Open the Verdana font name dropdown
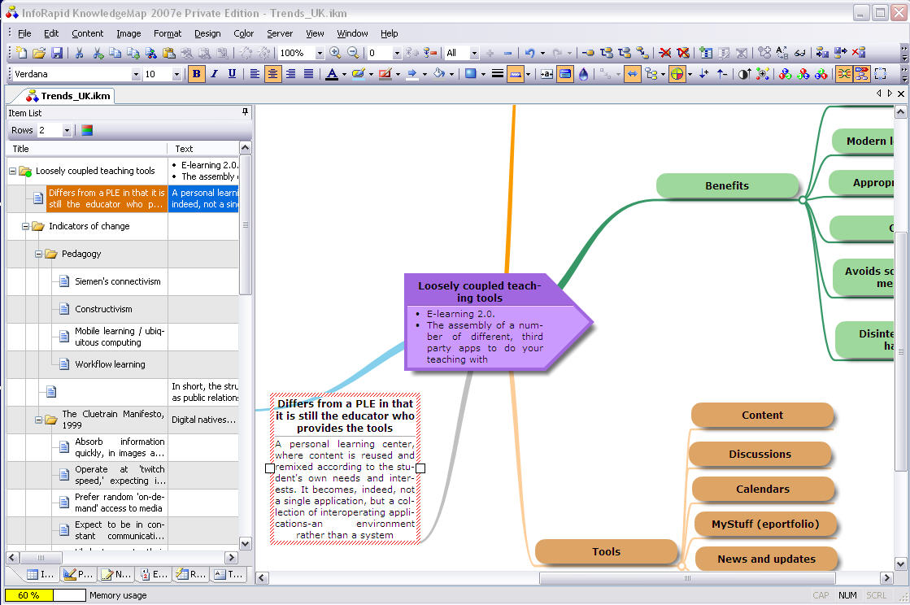The width and height of the screenshot is (910, 605). point(136,74)
